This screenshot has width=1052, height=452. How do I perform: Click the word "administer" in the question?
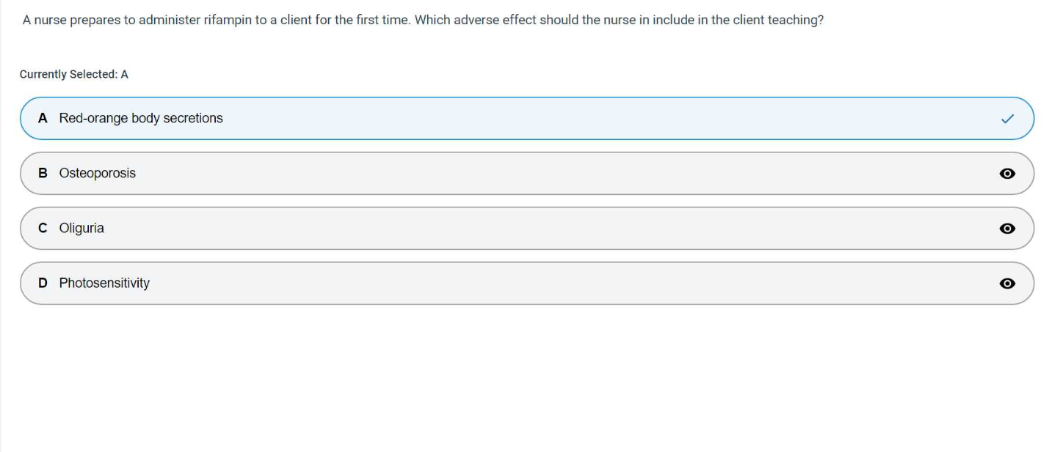(169, 21)
